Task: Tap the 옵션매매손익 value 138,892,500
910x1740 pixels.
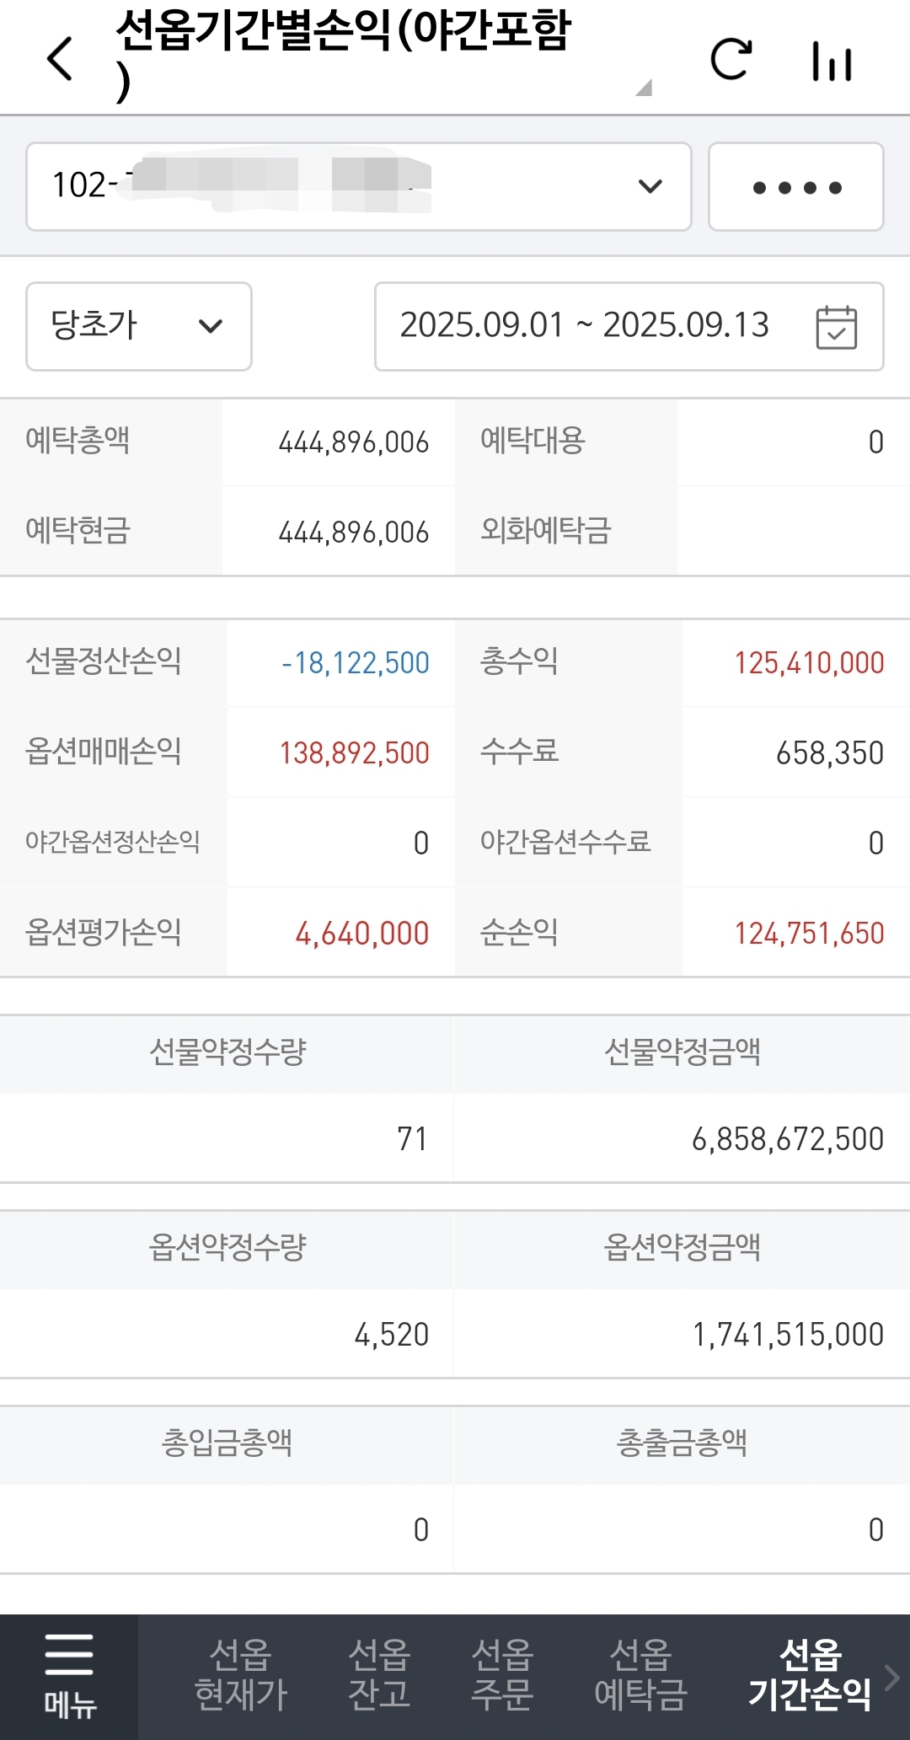Action: tap(355, 753)
